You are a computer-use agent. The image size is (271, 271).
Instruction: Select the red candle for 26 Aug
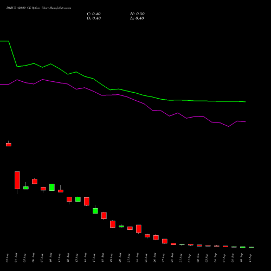click(x=156, y=237)
